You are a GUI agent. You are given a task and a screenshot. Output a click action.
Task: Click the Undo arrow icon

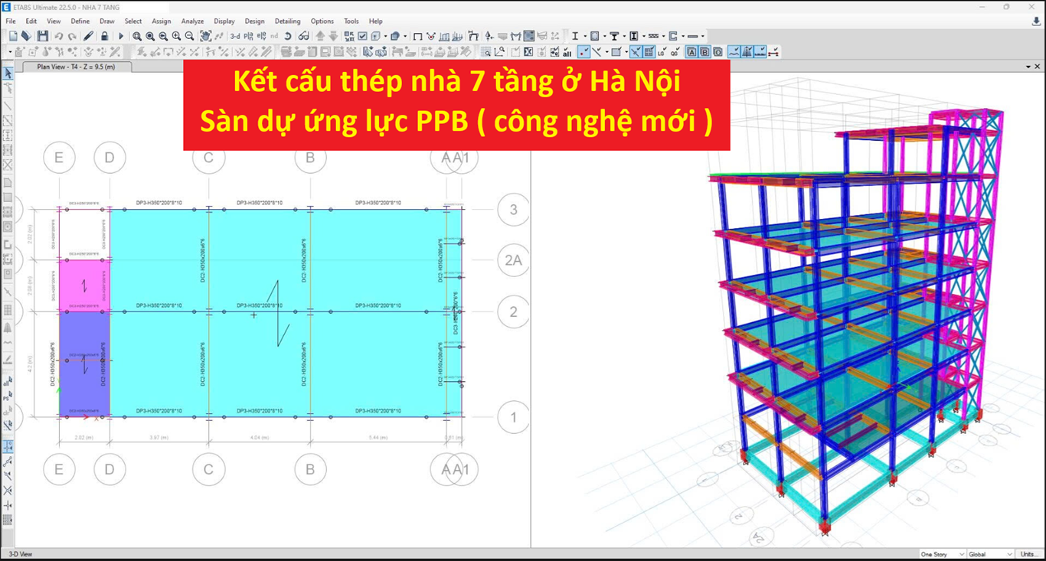59,36
